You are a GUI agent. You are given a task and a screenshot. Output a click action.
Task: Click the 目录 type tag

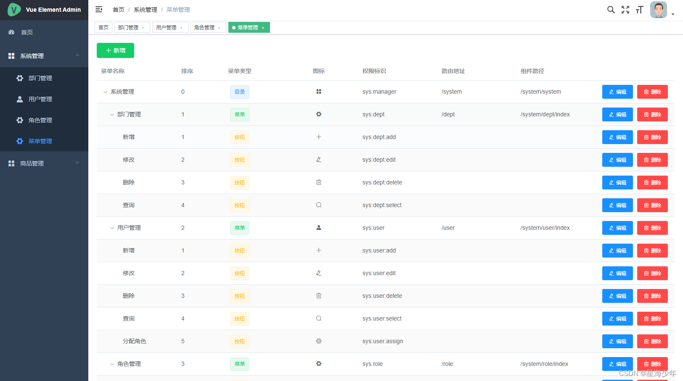click(x=240, y=92)
